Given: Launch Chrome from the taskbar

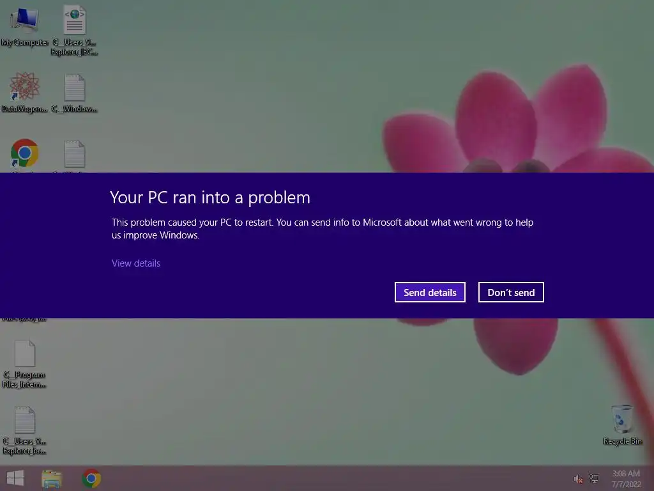Looking at the screenshot, I should pyautogui.click(x=91, y=478).
